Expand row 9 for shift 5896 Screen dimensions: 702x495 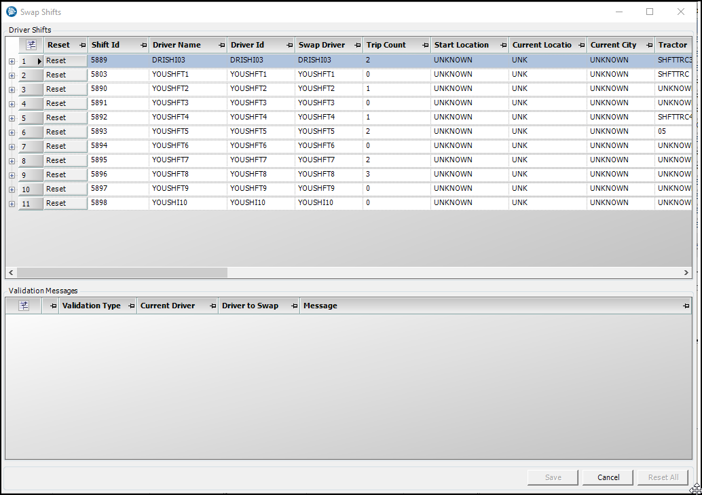coord(12,176)
